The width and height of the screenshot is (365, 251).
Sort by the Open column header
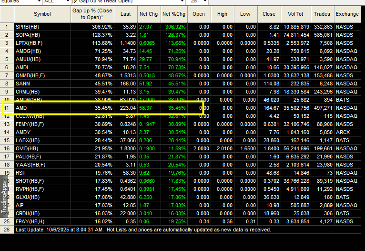[199, 14]
